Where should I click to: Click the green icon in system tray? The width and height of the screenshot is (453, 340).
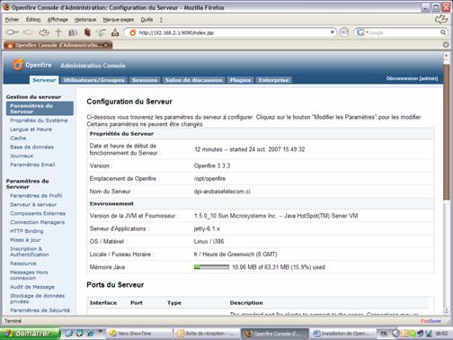(413, 334)
